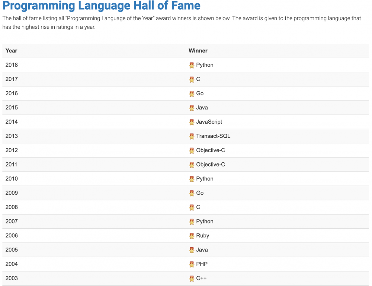This screenshot has height=286, width=372.
Task: Click the medal icon in the 2009 row
Action: tap(192, 194)
